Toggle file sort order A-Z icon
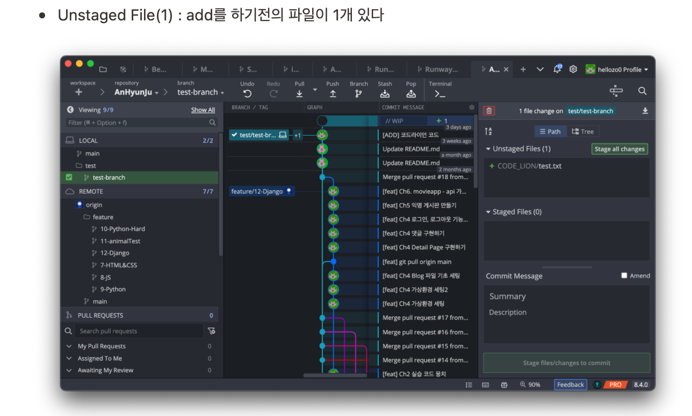This screenshot has width=692, height=416. click(488, 131)
